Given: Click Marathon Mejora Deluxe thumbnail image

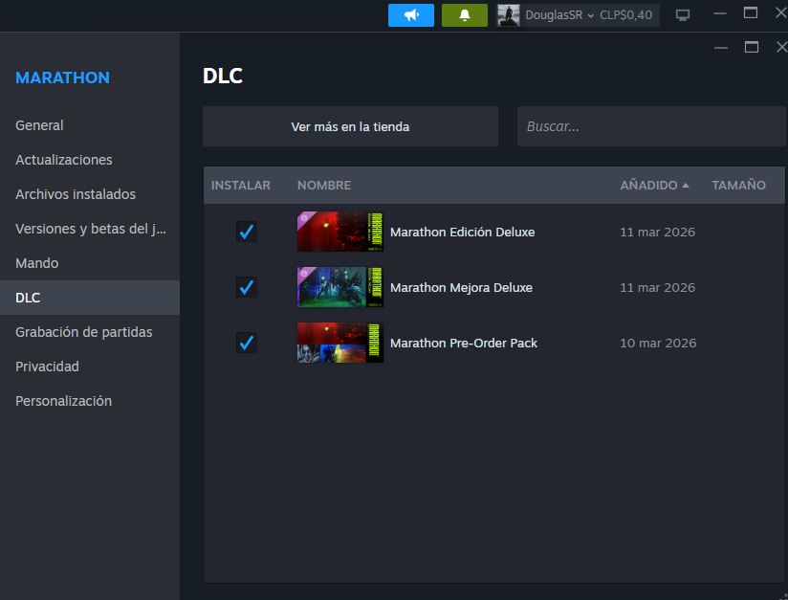Looking at the screenshot, I should point(339,287).
